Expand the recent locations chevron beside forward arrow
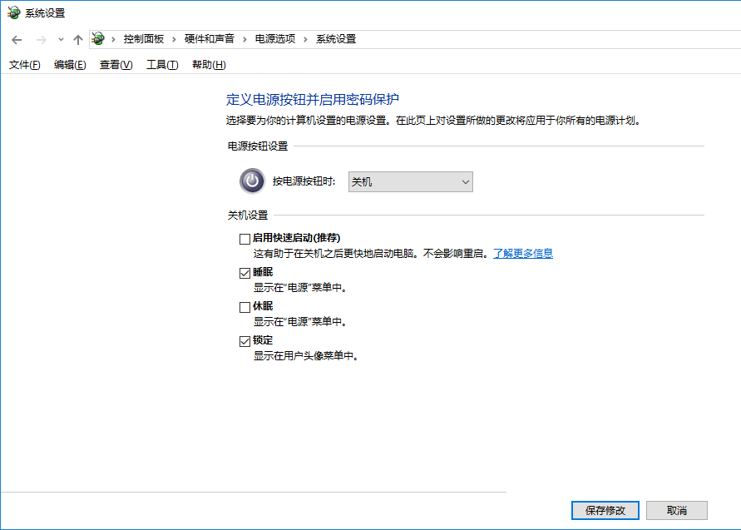The image size is (741, 530). click(61, 39)
